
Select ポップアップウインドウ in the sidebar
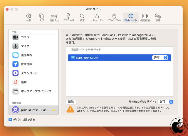[33, 91]
